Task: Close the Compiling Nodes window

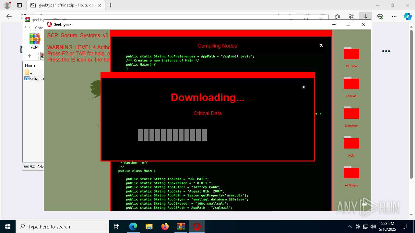Action: 321,45
